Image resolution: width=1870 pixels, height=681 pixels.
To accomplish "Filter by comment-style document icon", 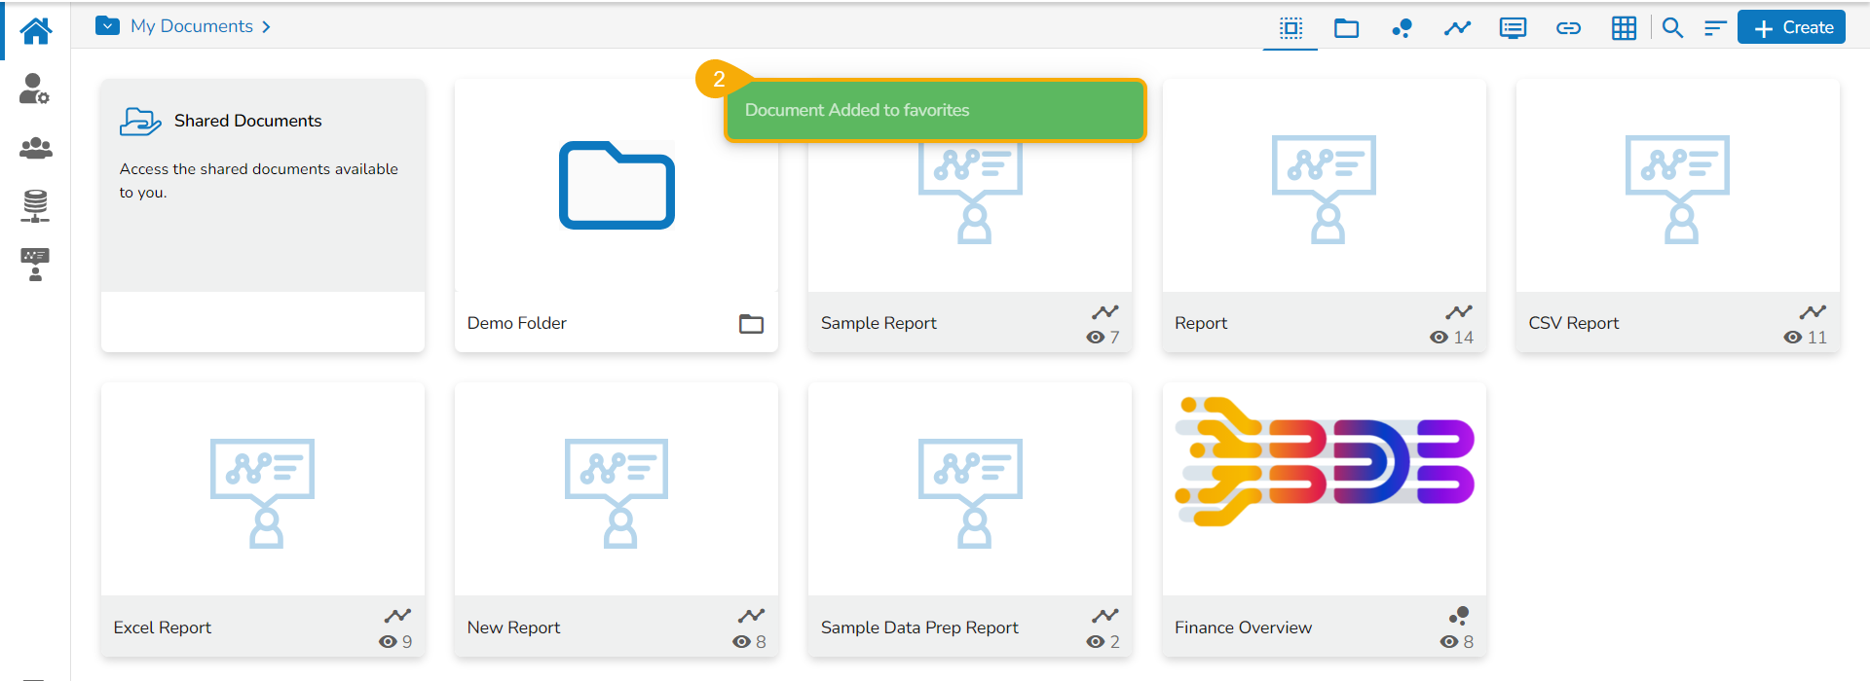I will tap(1513, 28).
